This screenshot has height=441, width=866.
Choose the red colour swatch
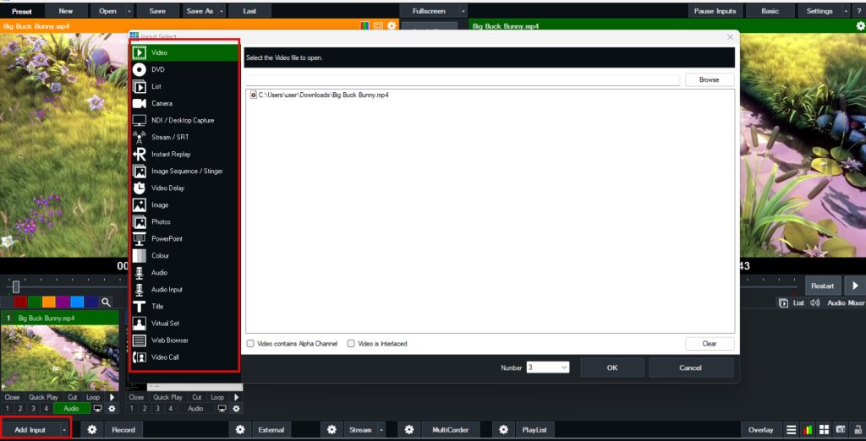(20, 302)
